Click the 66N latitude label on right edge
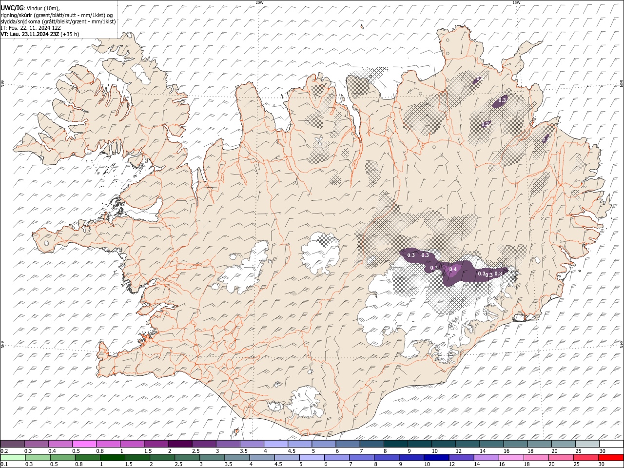 622,84
